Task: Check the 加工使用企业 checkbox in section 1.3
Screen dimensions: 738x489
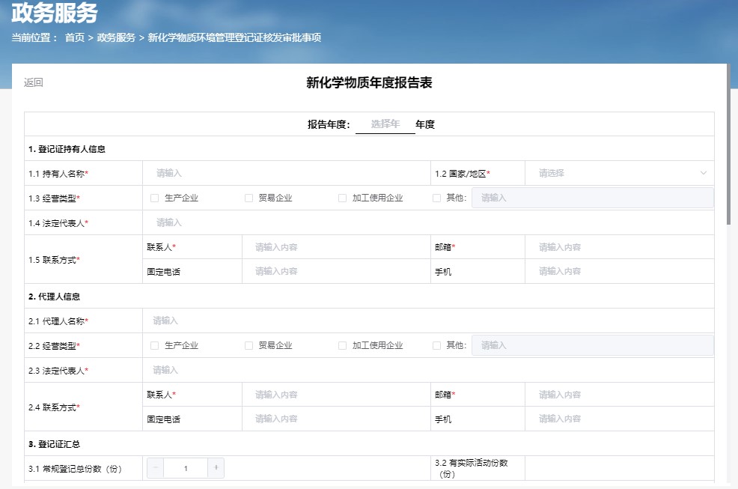Action: [343, 198]
